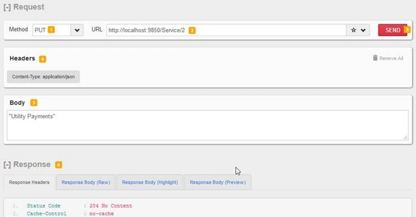The width and height of the screenshot is (416, 217).
Task: Click the URL field with localhost:9850/Service/2
Action: pyautogui.click(x=226, y=30)
